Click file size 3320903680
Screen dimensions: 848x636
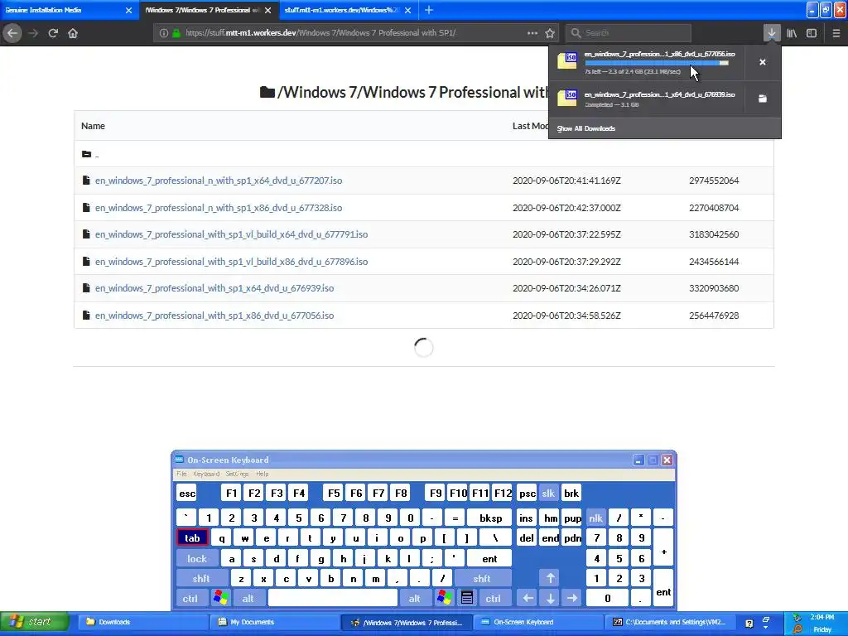point(714,288)
